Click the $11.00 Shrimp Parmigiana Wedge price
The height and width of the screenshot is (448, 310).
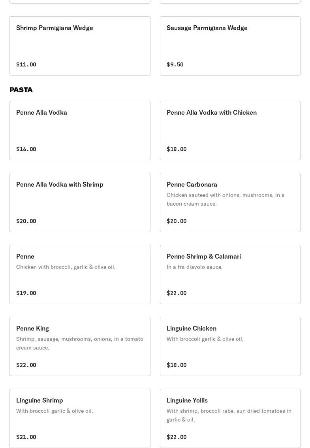click(x=26, y=64)
